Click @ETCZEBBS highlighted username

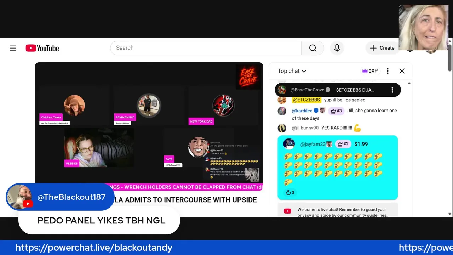point(306,100)
